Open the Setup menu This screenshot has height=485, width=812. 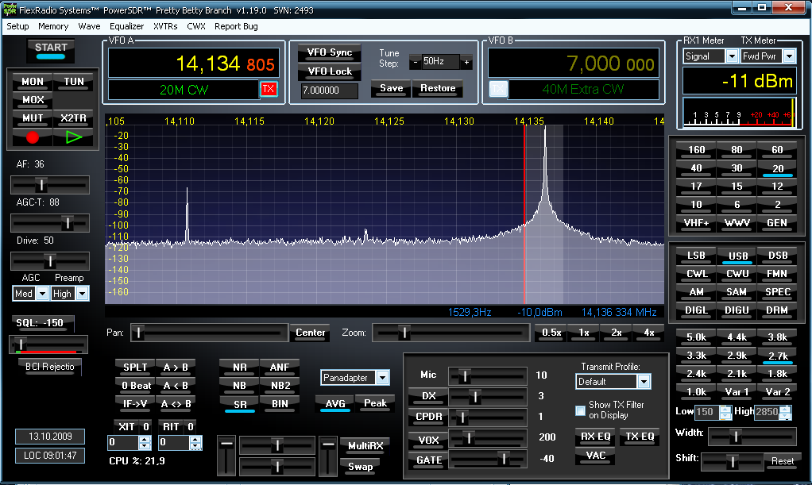coord(17,26)
